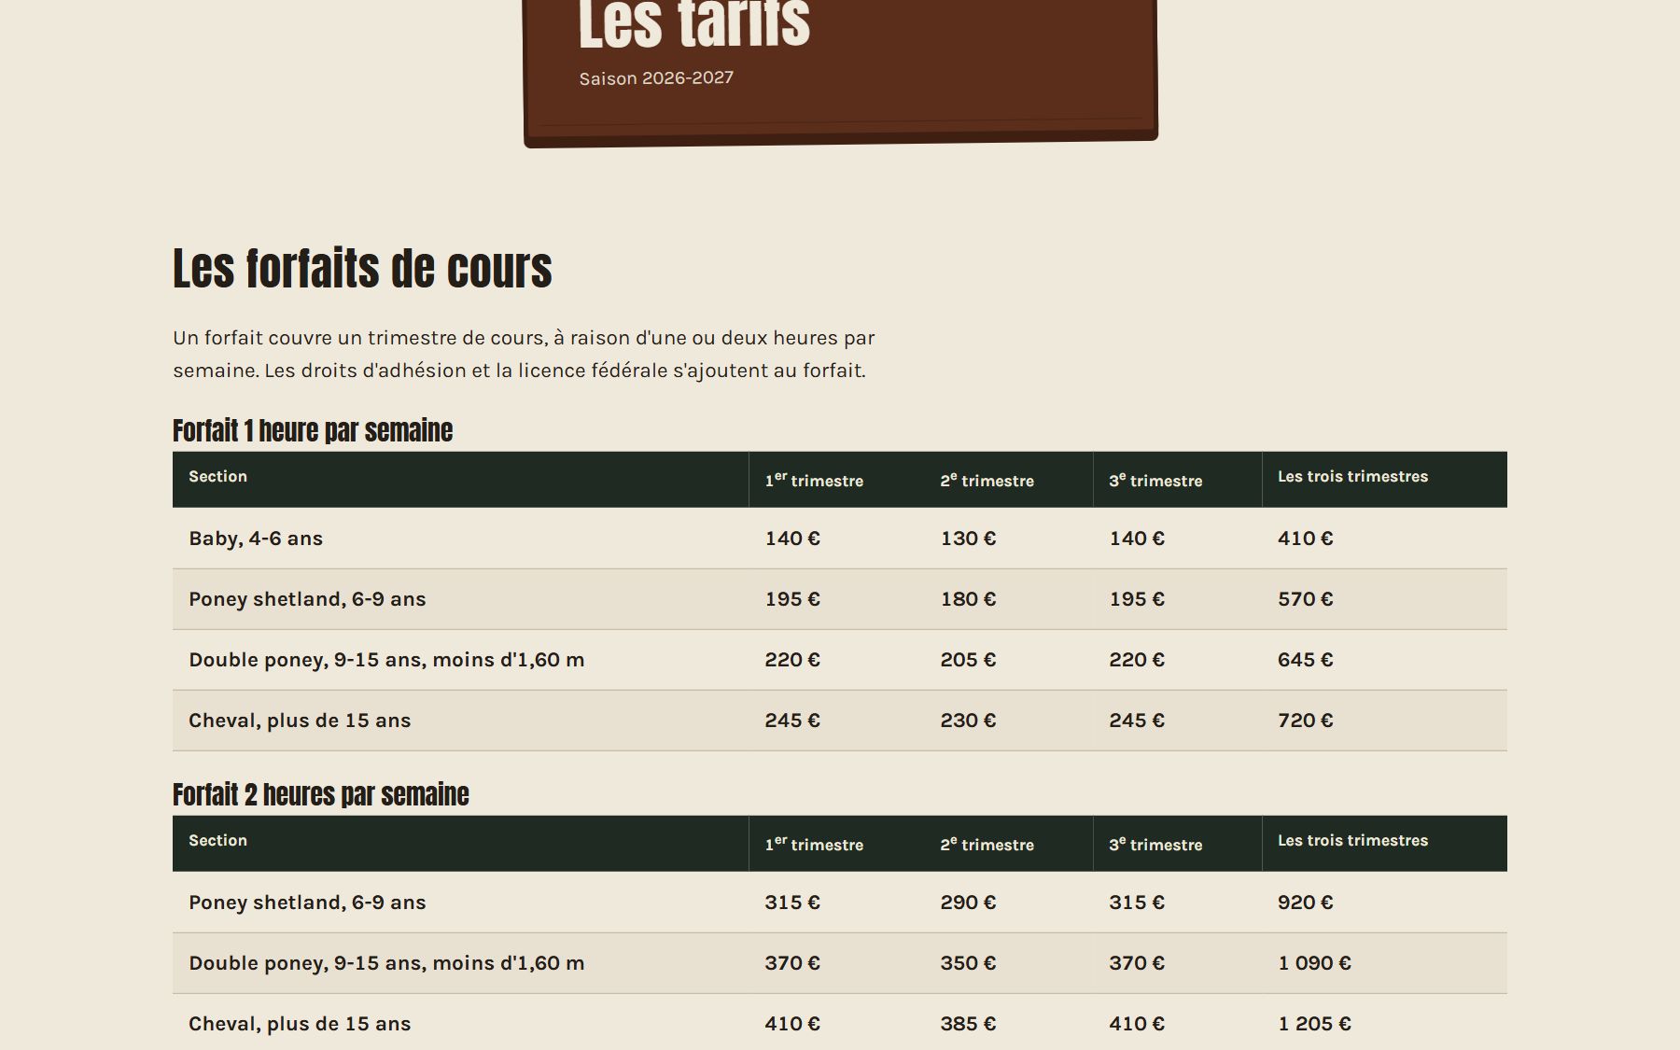Click 'Baby, 4-6 ans' row label
This screenshot has width=1680, height=1050.
pyautogui.click(x=256, y=539)
